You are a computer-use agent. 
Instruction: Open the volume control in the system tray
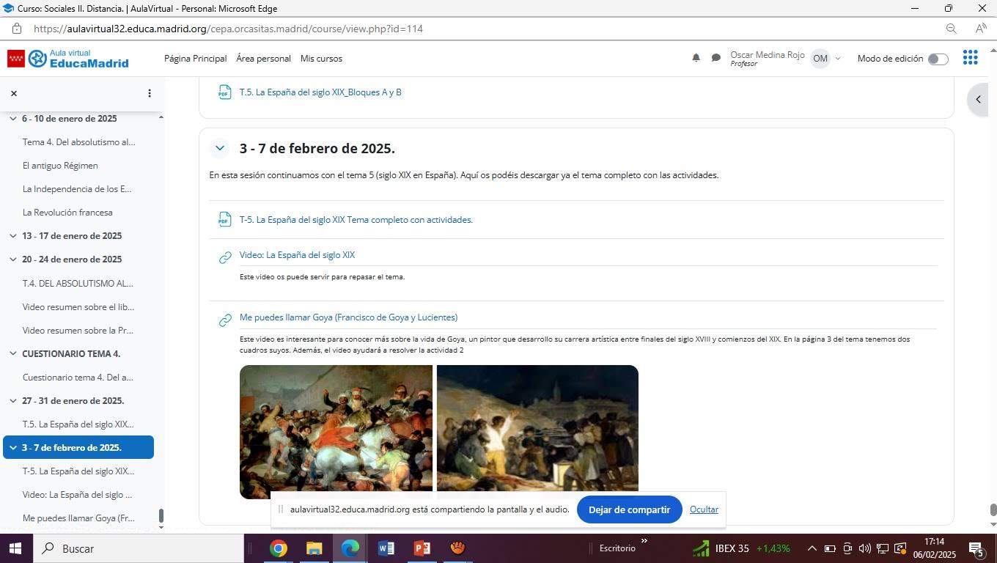pos(865,548)
